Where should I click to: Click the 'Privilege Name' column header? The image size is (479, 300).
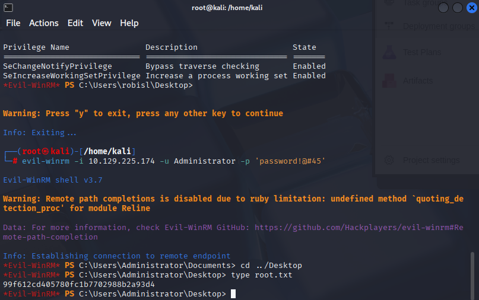[36, 47]
